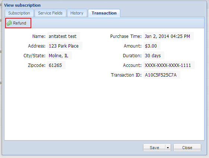This screenshot has height=158, width=209.
Task: Click the City/State field Moline, IL
Action: [x=60, y=55]
